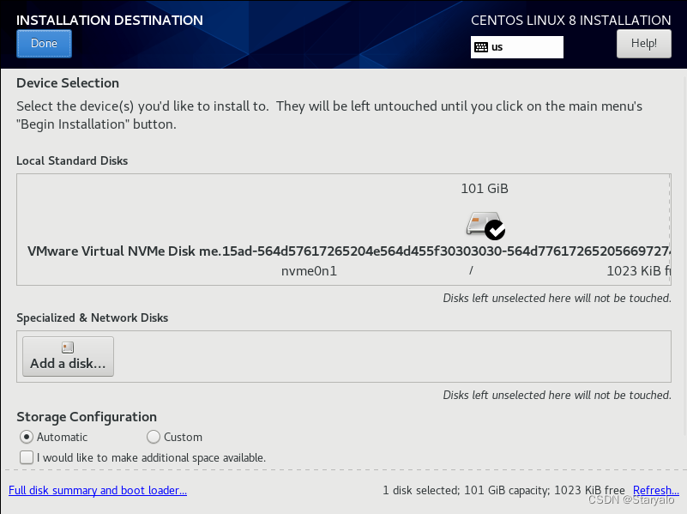
Task: Click the 101 GiB disk size label
Action: tap(485, 189)
